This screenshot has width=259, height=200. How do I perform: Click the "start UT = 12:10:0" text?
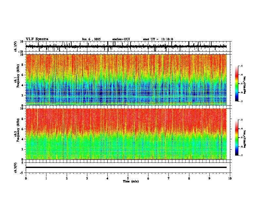(158, 39)
